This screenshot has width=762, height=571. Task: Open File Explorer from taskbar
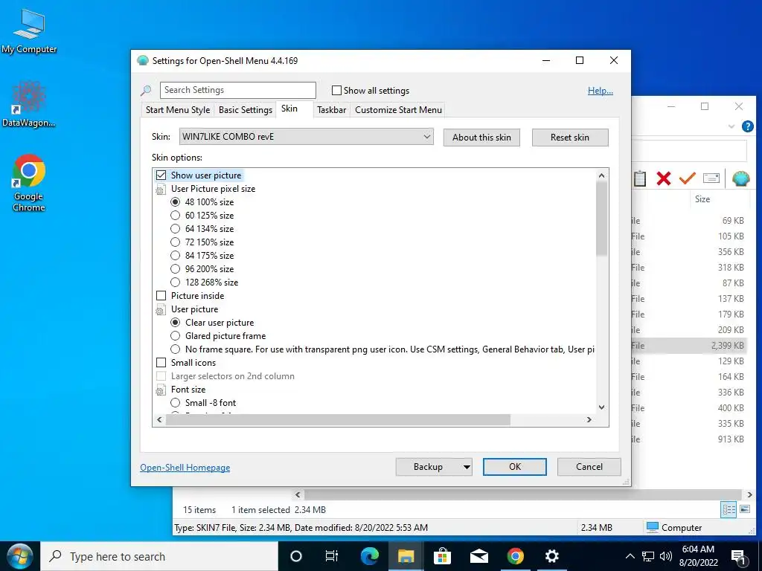[x=406, y=556]
